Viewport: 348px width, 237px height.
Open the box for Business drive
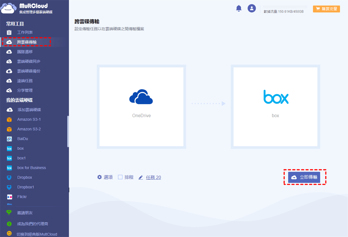pyautogui.click(x=32, y=168)
